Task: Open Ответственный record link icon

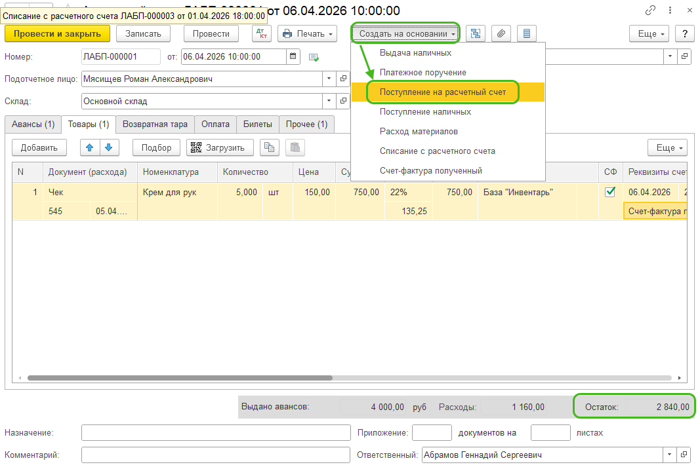Action: 684,455
